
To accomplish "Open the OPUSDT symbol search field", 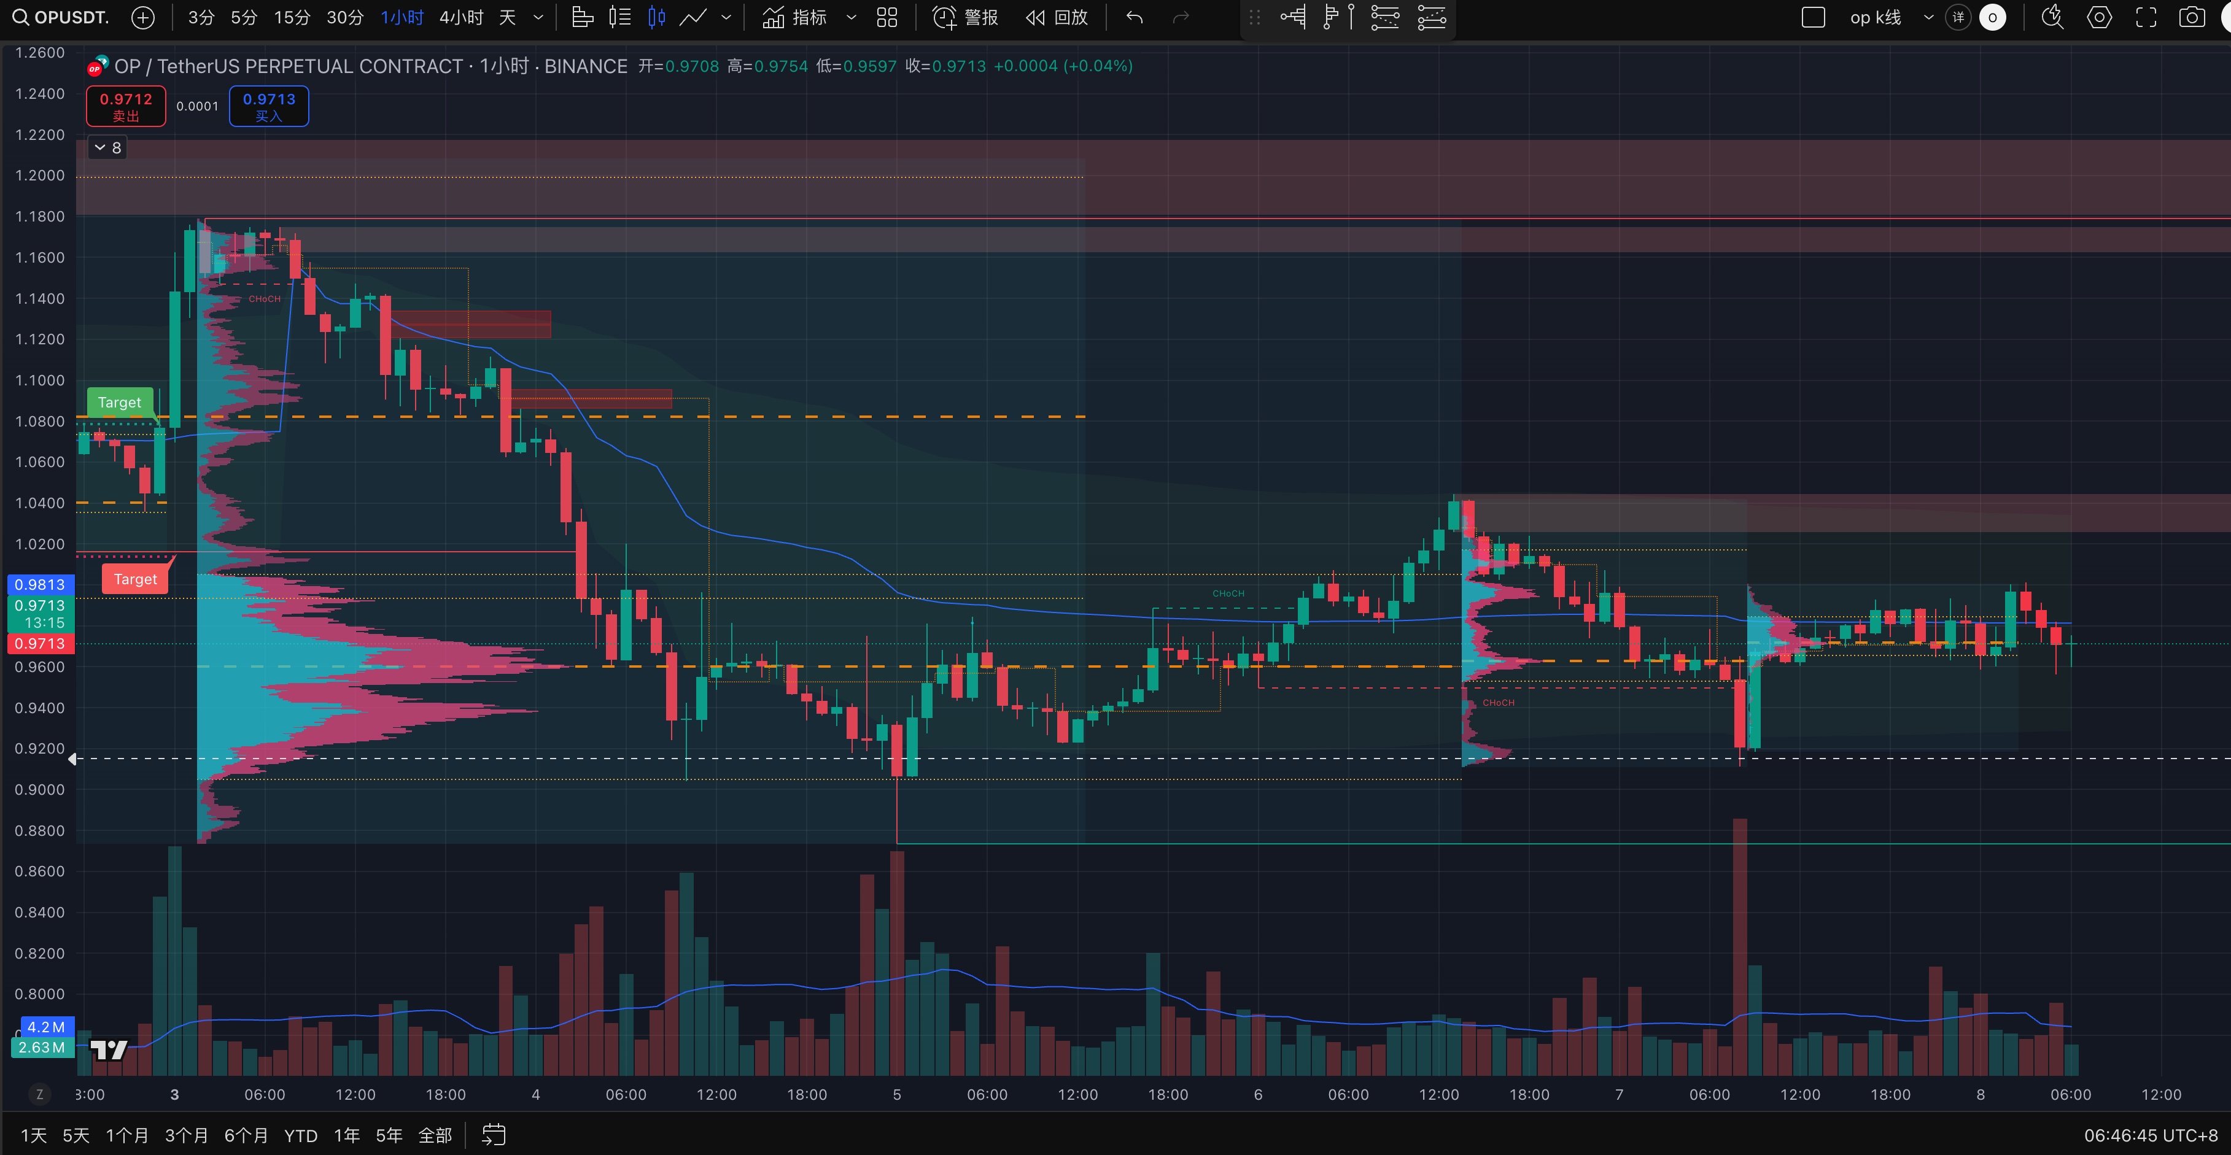I will coord(61,17).
